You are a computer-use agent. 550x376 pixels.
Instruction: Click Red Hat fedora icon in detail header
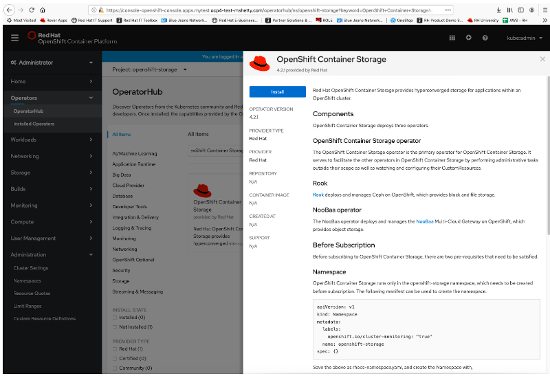(x=260, y=63)
